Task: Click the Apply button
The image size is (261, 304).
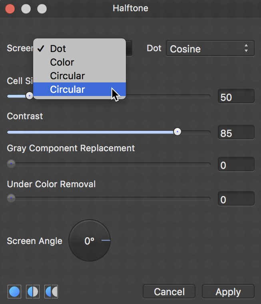Action: (228, 292)
